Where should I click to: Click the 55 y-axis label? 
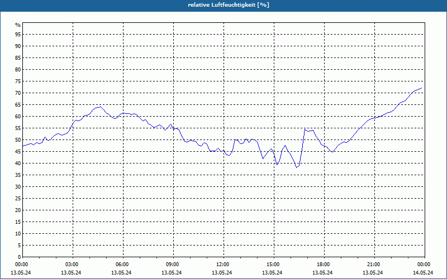pyautogui.click(x=18, y=128)
